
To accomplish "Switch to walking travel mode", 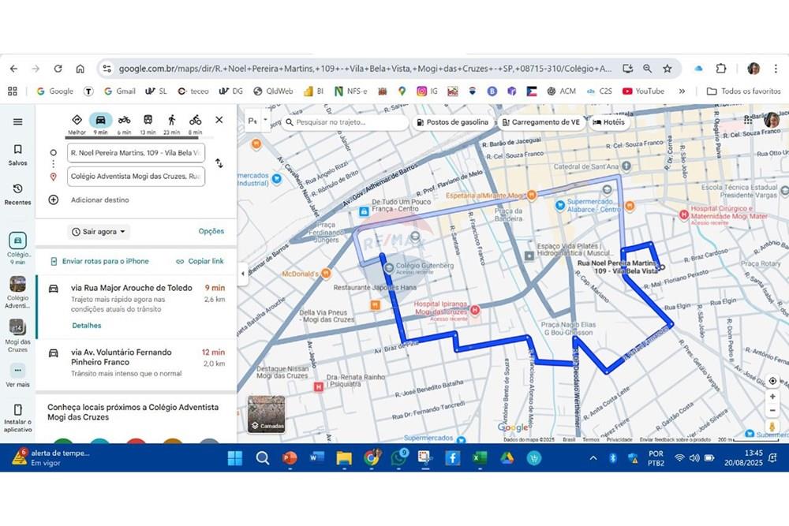I will pos(171,121).
